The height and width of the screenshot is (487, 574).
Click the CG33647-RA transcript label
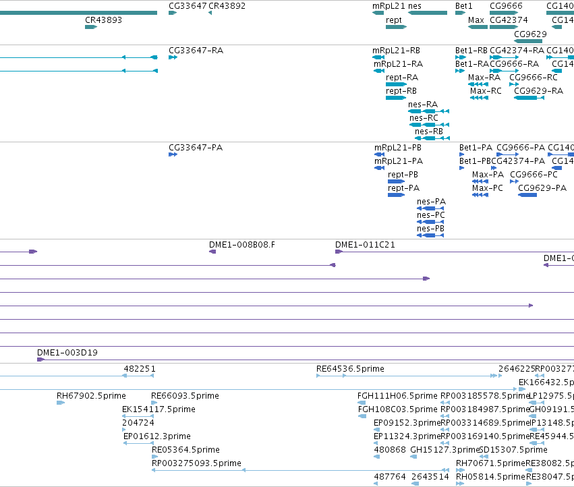(x=196, y=50)
